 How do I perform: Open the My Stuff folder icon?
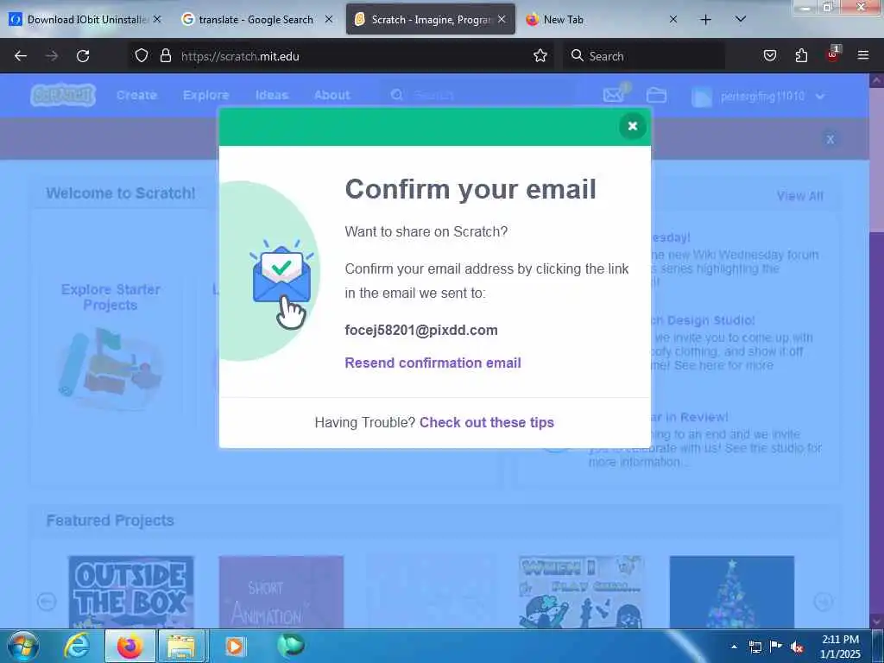pyautogui.click(x=656, y=95)
